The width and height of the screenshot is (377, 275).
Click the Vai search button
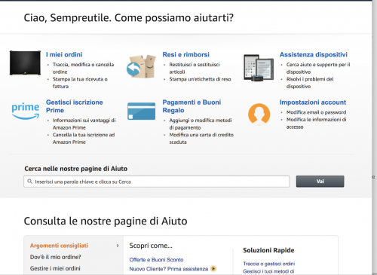tap(320, 182)
